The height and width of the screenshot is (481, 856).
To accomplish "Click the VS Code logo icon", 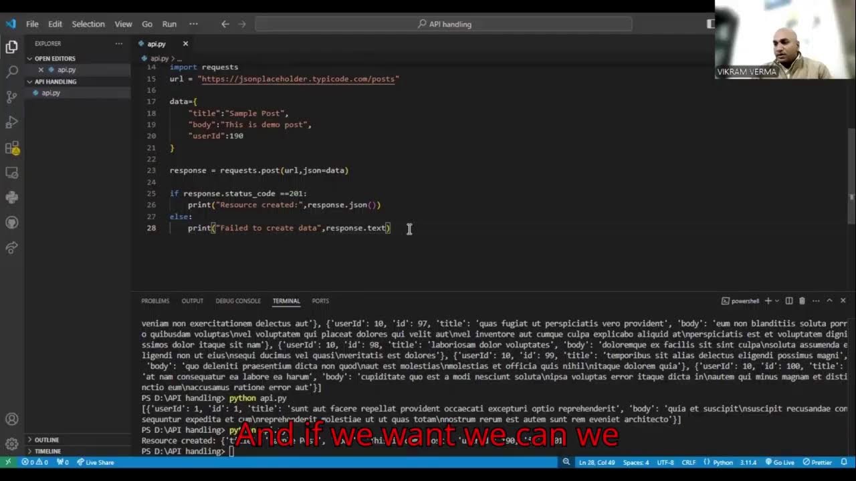I will click(11, 24).
